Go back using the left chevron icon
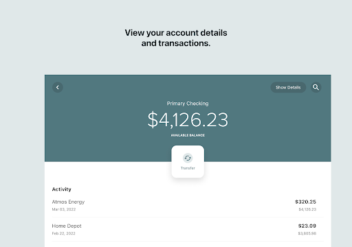The height and width of the screenshot is (247, 352). 58,87
